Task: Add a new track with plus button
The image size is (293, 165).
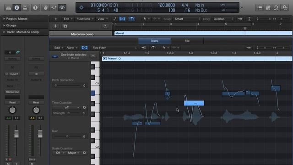Action: (x=56, y=26)
